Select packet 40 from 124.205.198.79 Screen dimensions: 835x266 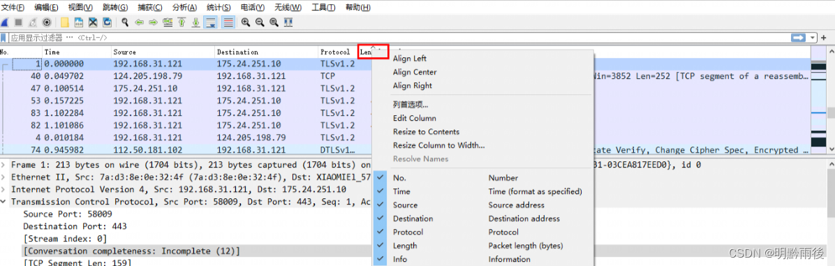(186, 76)
